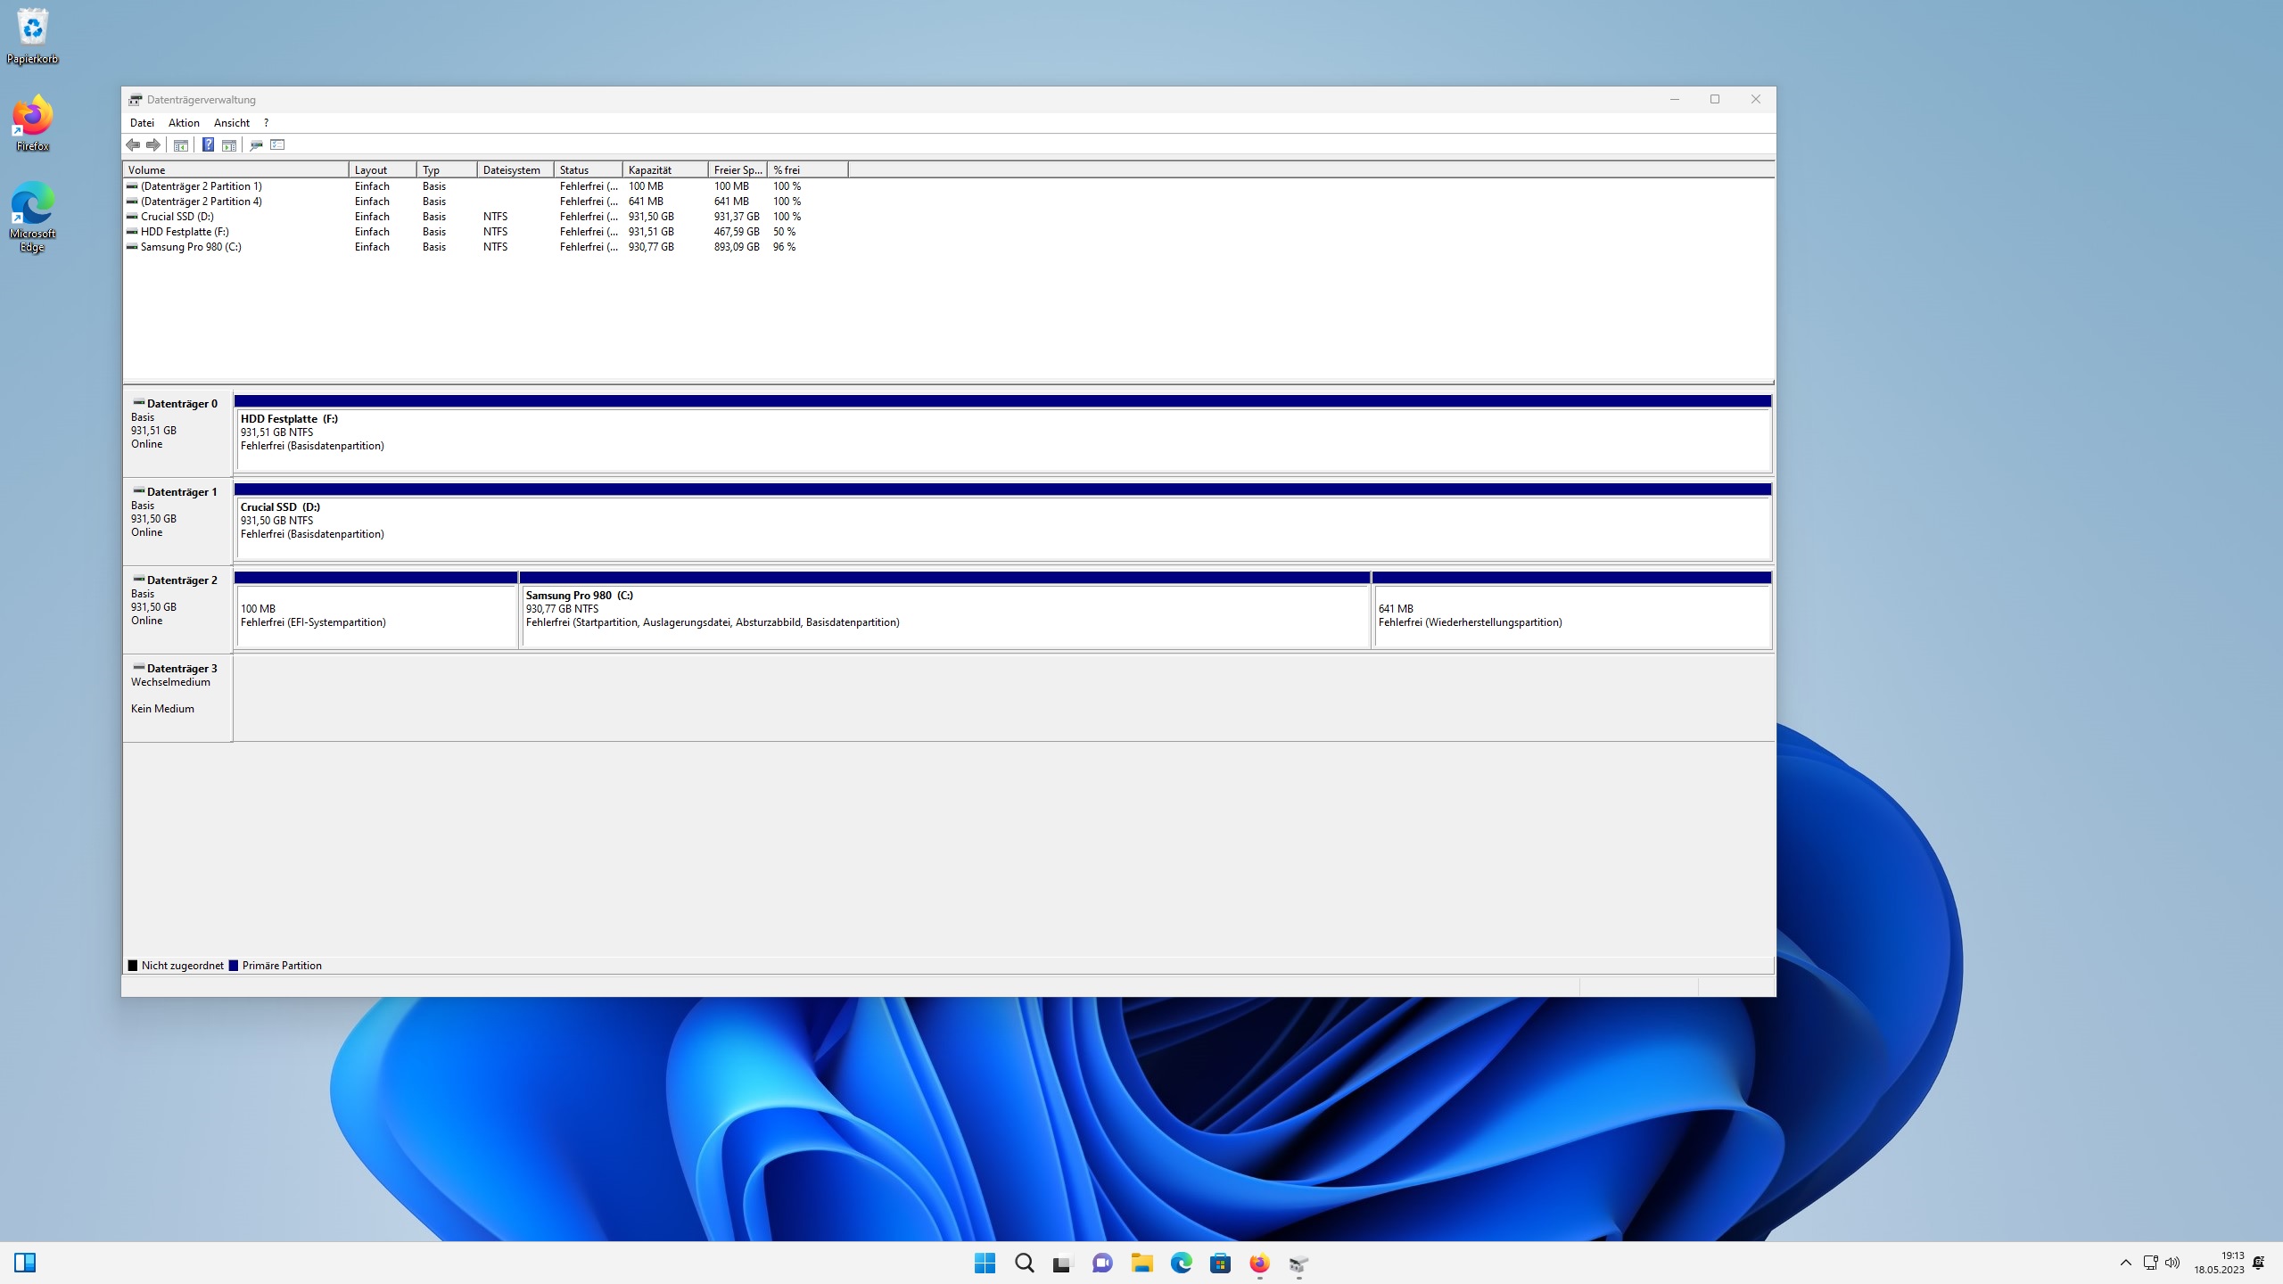2283x1284 pixels.
Task: Select "HDD Festplatte (F:)" in the volume list
Action: 185,232
